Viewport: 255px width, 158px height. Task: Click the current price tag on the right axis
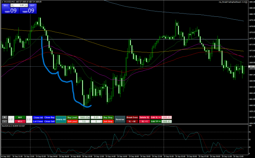click(x=252, y=67)
